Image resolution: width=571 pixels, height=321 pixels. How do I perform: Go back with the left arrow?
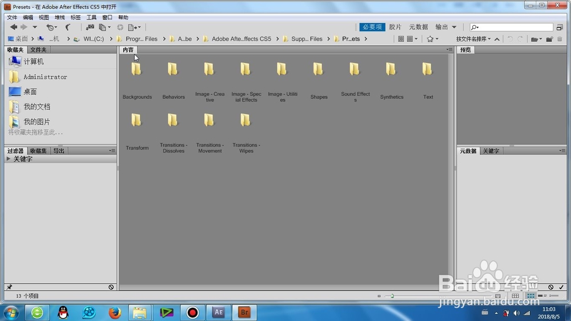pos(14,27)
